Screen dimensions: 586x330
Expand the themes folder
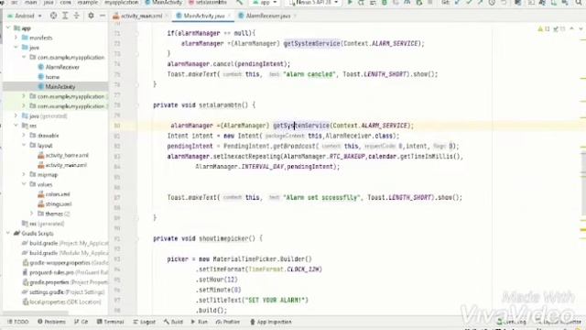point(32,214)
